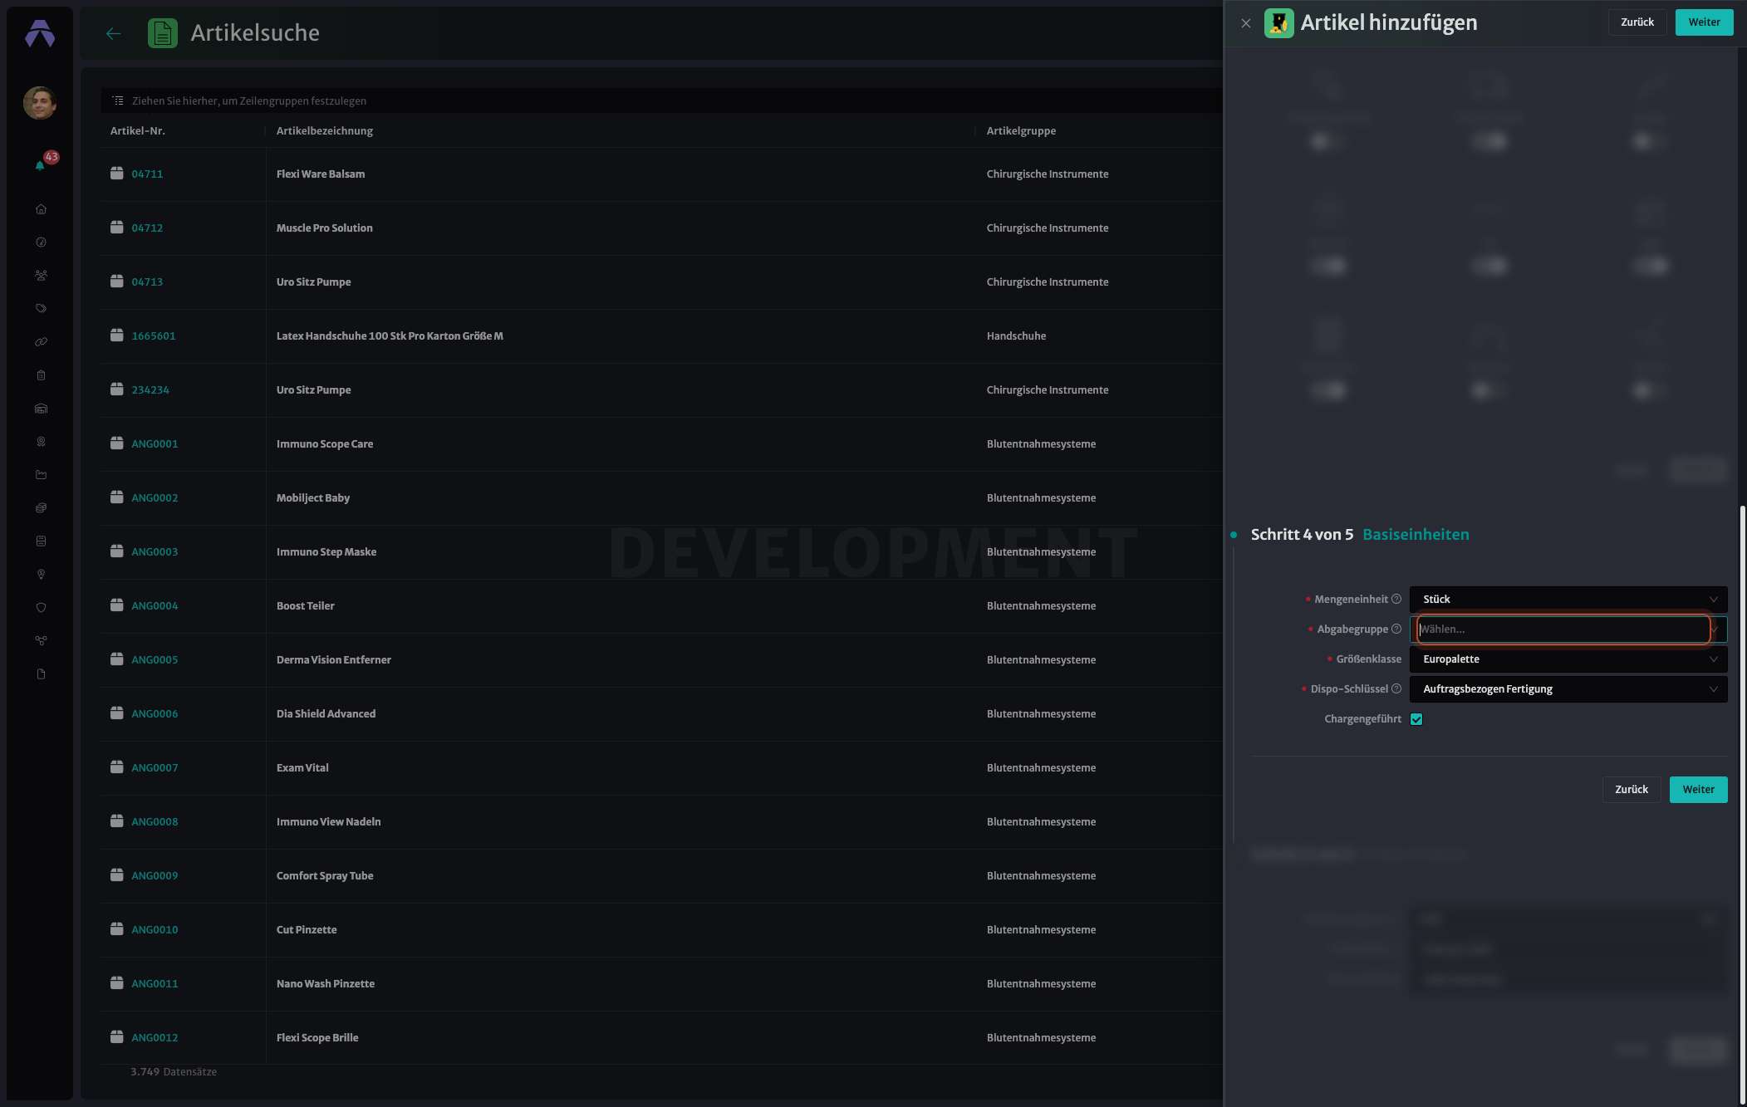Open the network nodes icon in sidebar
This screenshot has width=1747, height=1107.
(x=41, y=641)
